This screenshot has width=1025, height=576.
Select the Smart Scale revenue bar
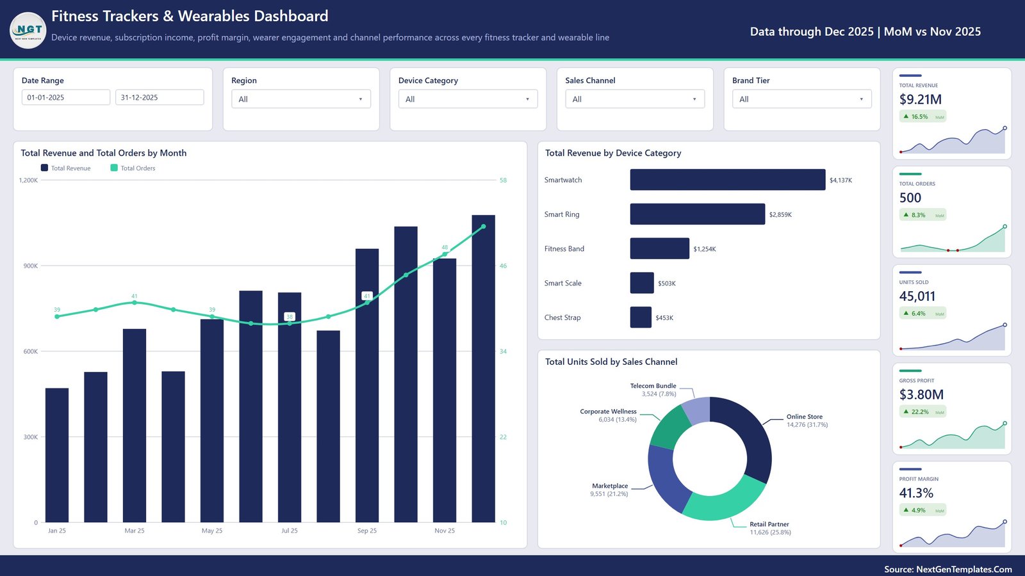[x=642, y=283]
